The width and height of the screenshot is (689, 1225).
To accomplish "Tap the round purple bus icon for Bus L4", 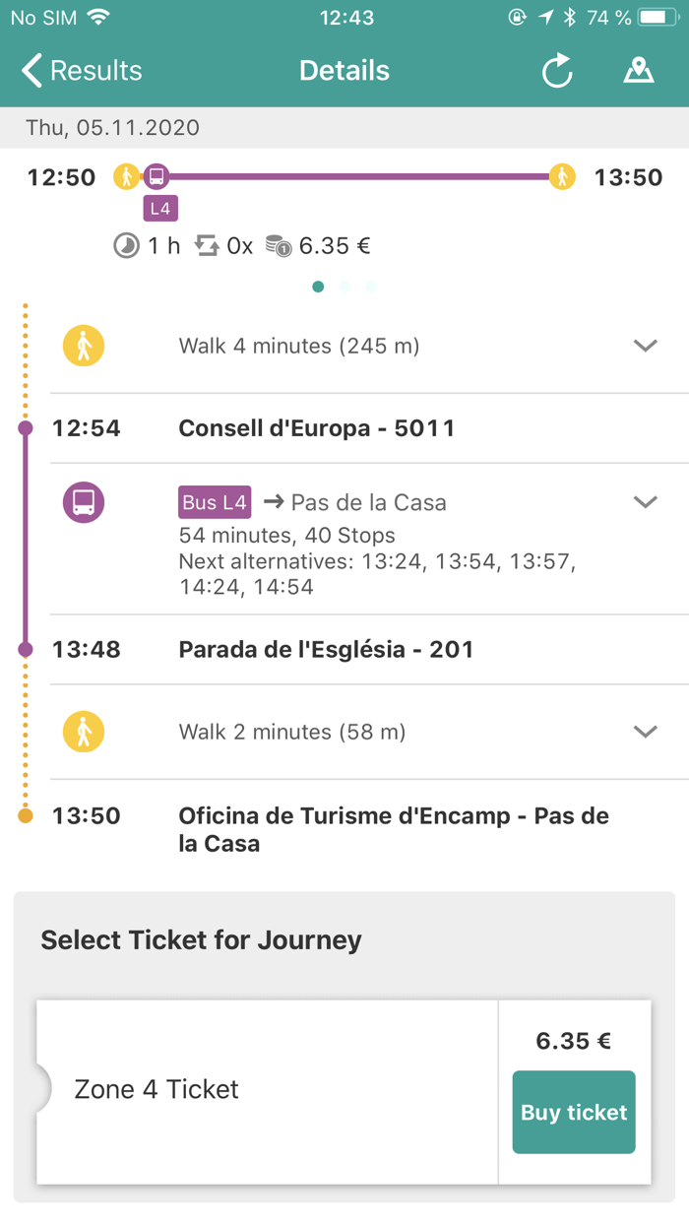I will [84, 502].
